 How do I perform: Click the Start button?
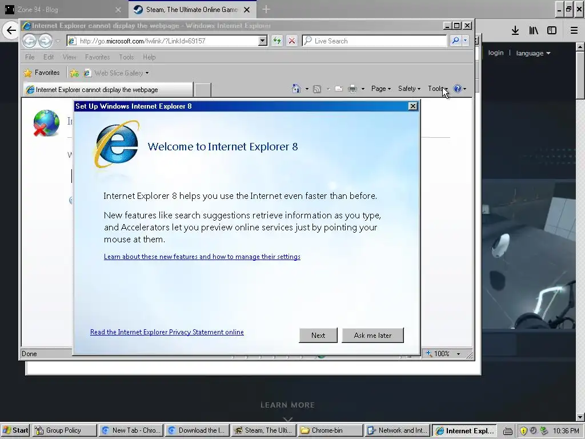point(15,430)
